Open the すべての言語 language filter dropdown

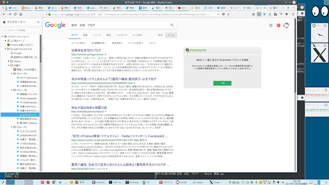[79, 43]
